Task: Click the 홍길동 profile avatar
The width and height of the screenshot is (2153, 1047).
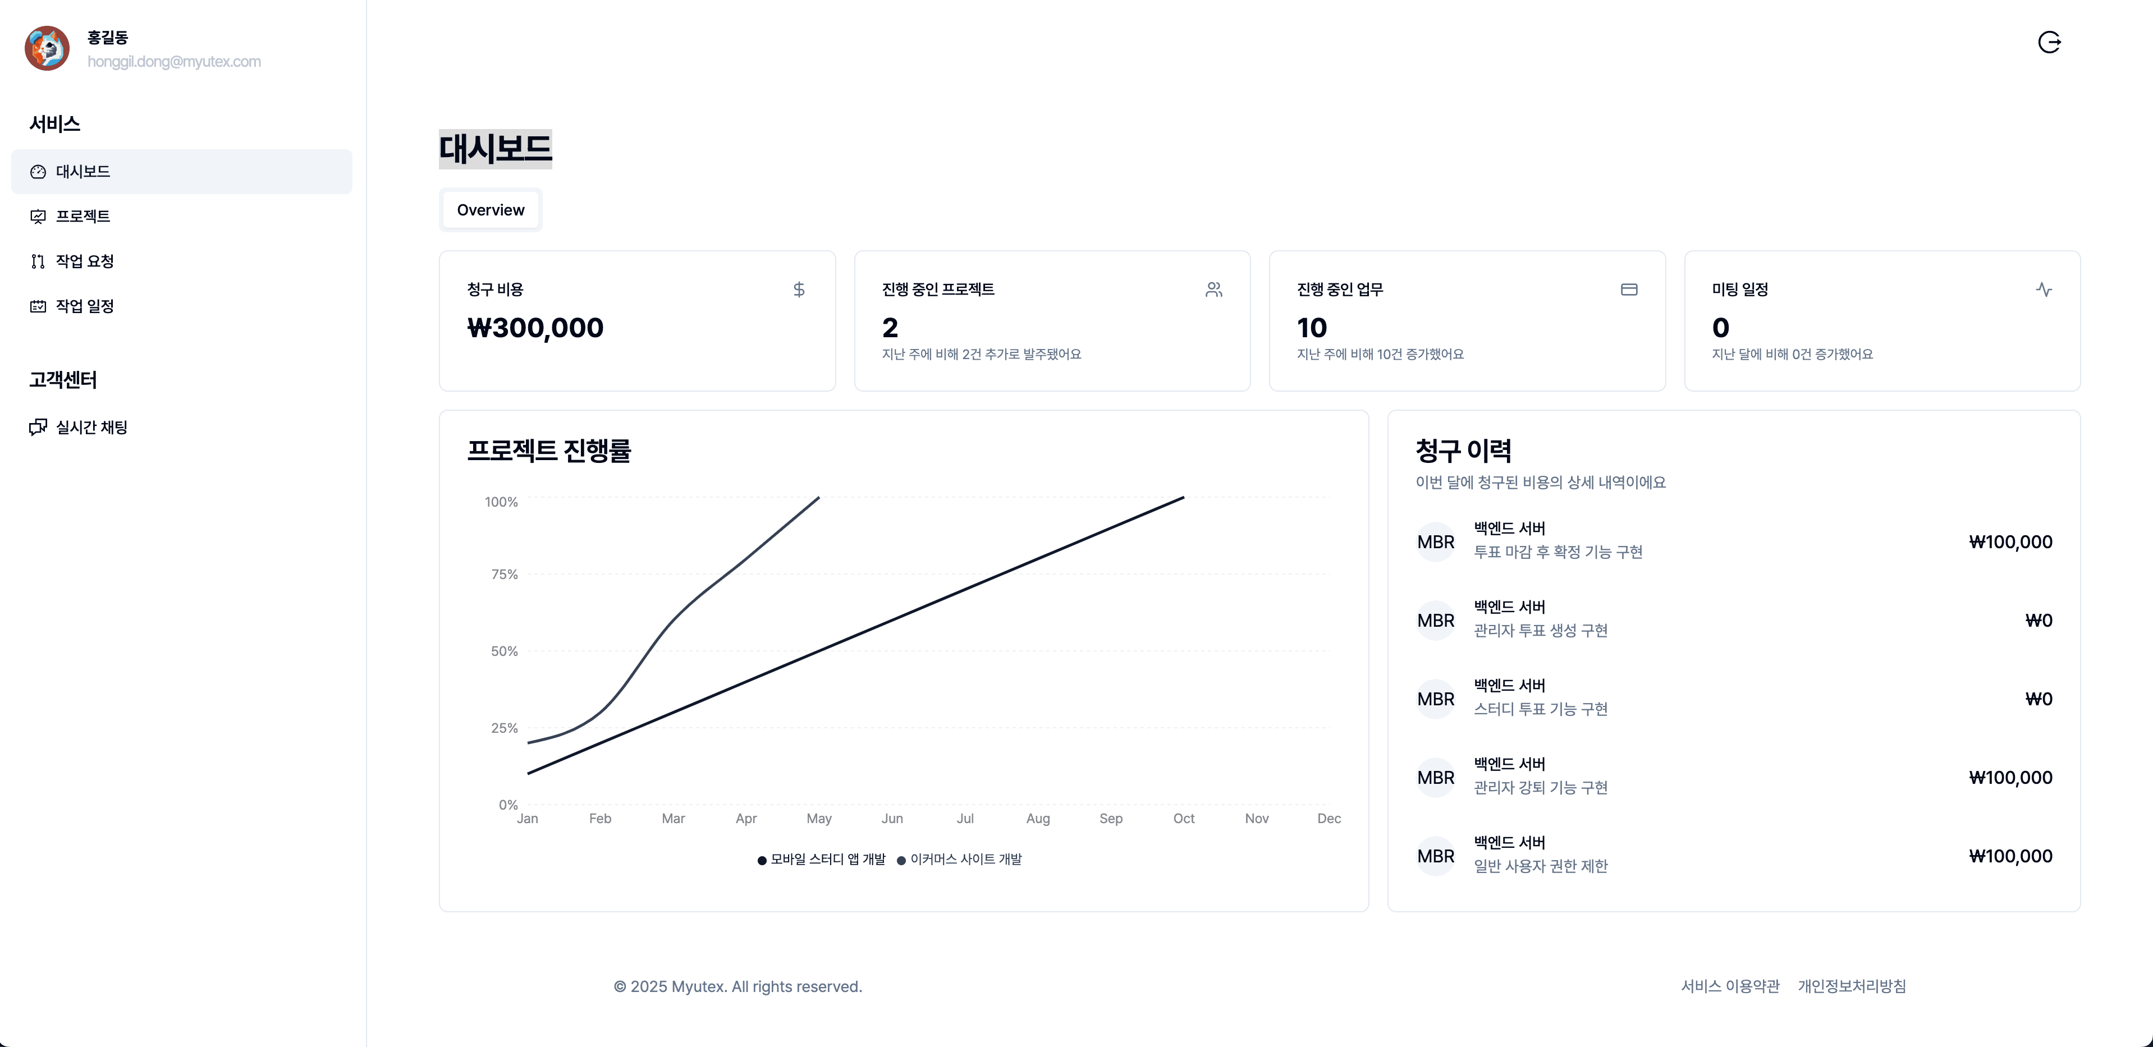Action: pos(47,48)
